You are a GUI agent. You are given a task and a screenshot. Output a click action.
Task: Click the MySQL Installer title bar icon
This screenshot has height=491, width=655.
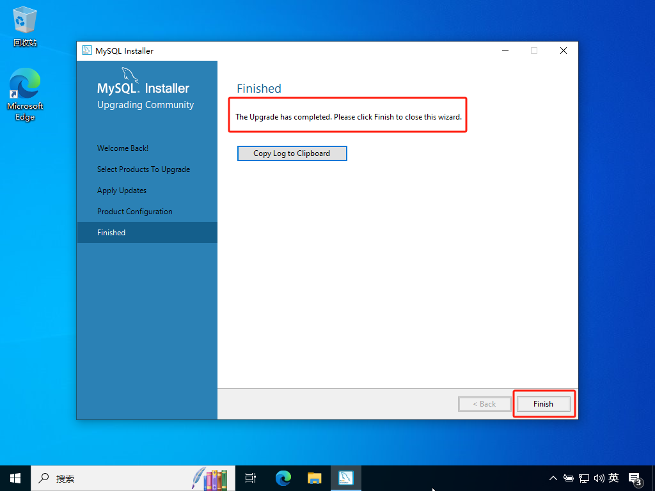pyautogui.click(x=87, y=51)
